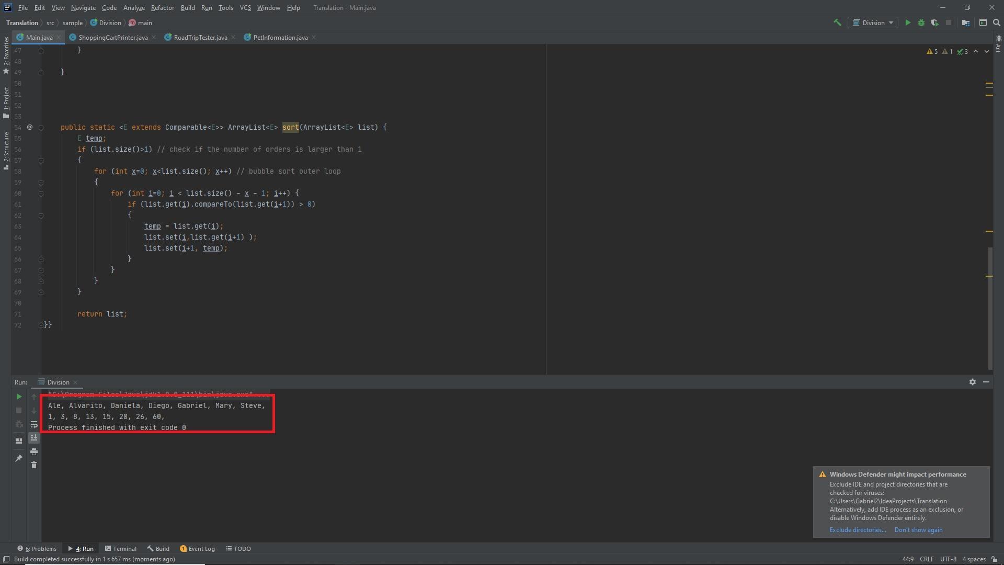1004x565 pixels.
Task: Jump to next highlighted error arrow
Action: tap(987, 51)
